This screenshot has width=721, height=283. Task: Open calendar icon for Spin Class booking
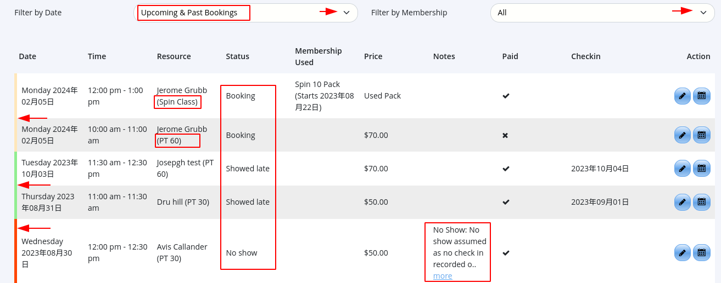701,96
